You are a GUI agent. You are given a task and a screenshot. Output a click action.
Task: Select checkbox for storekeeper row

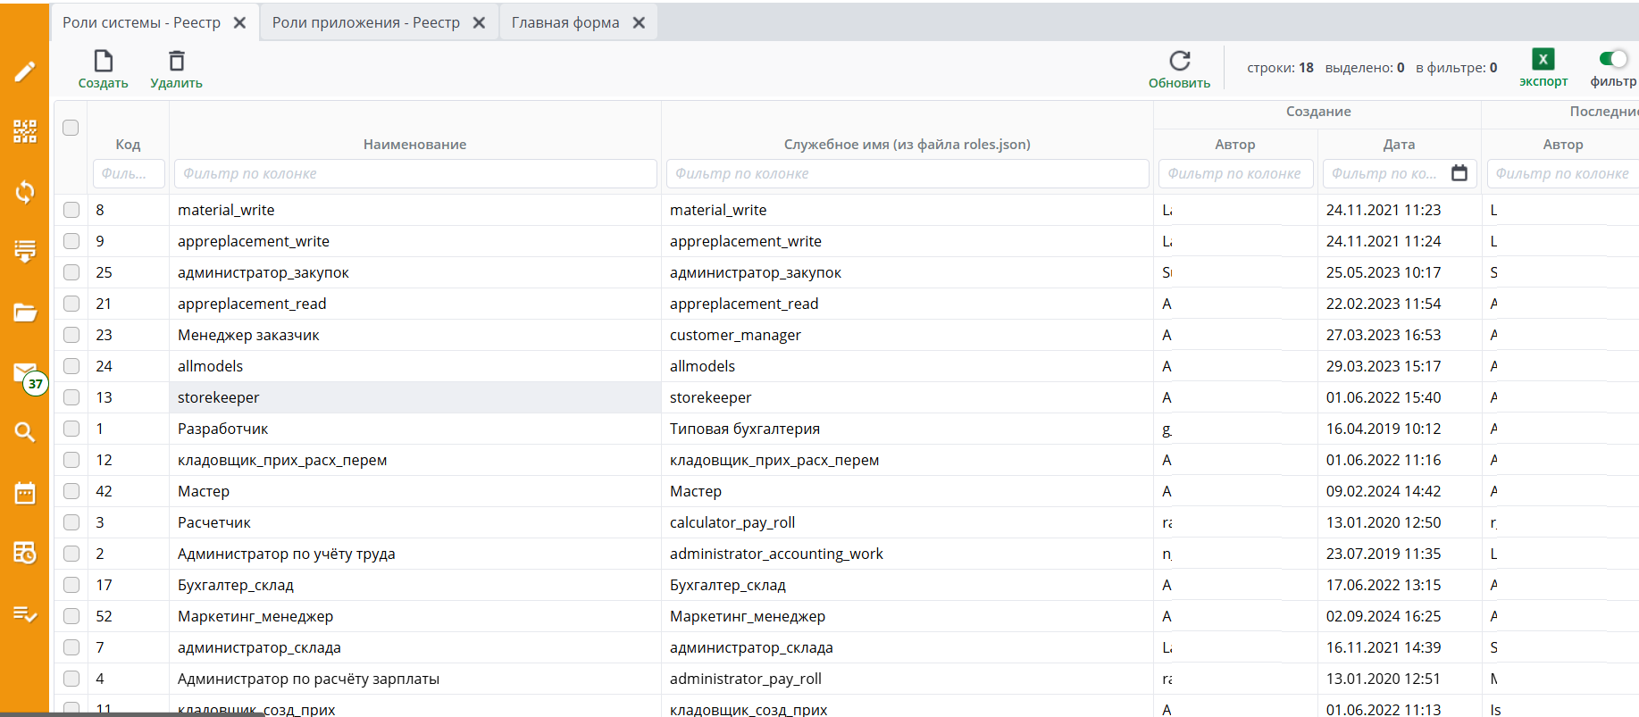pos(71,397)
